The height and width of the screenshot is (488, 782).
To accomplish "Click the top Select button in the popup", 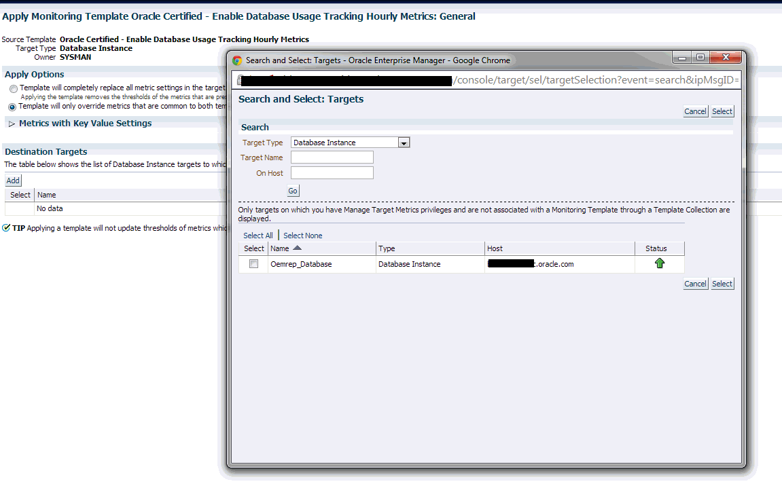I will pyautogui.click(x=722, y=111).
